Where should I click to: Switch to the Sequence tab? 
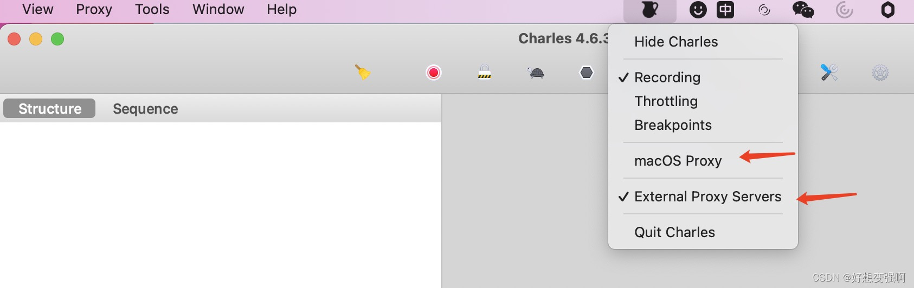145,109
